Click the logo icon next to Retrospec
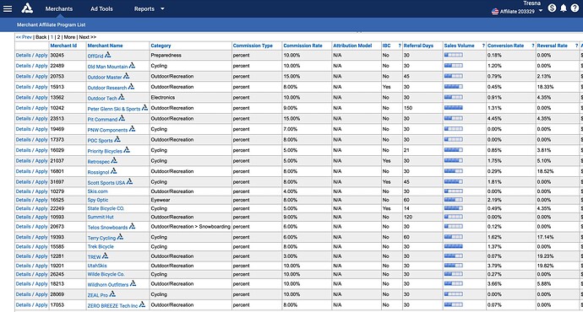Image resolution: width=583 pixels, height=312 pixels. pos(114,160)
